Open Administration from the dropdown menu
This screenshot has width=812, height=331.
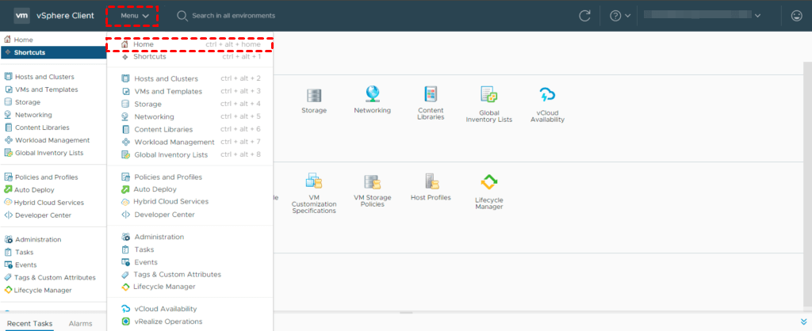tap(190, 237)
